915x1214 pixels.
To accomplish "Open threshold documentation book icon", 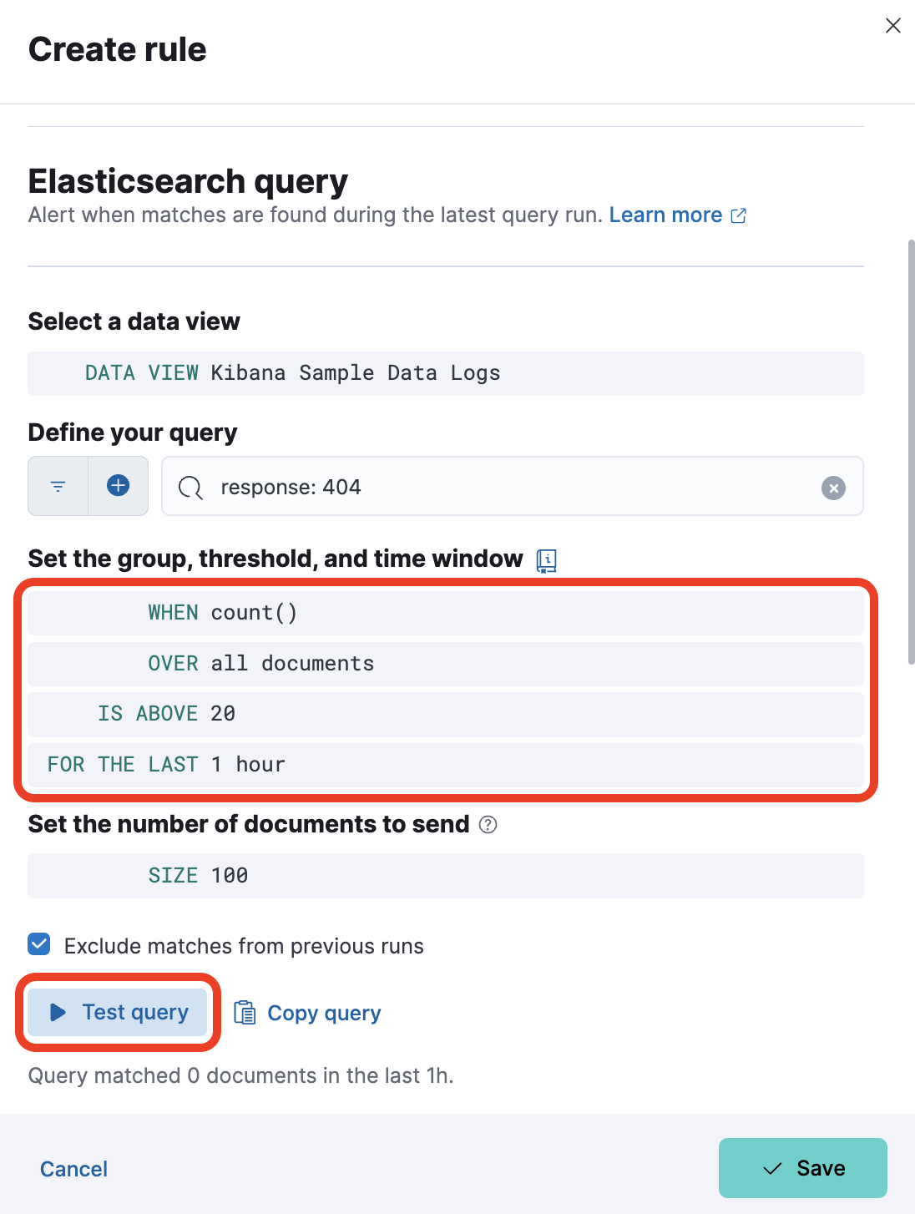I will pos(546,560).
